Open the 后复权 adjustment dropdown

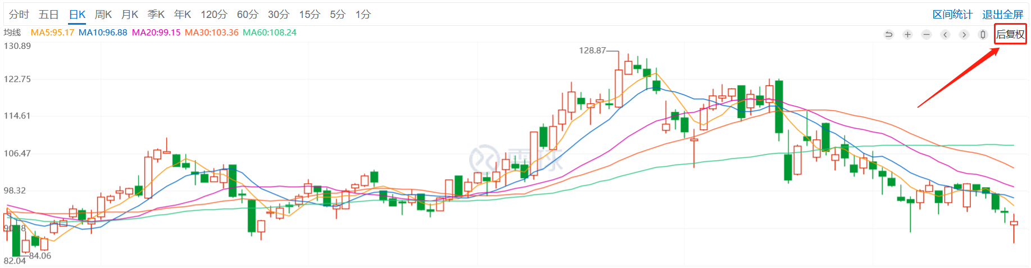click(x=1010, y=34)
